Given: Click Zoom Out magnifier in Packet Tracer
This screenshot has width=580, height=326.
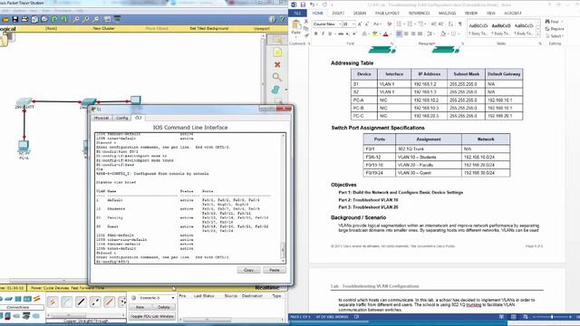Looking at the screenshot, I should 96,19.
